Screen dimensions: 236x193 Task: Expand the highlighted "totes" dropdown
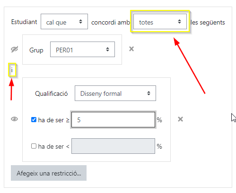(x=160, y=22)
